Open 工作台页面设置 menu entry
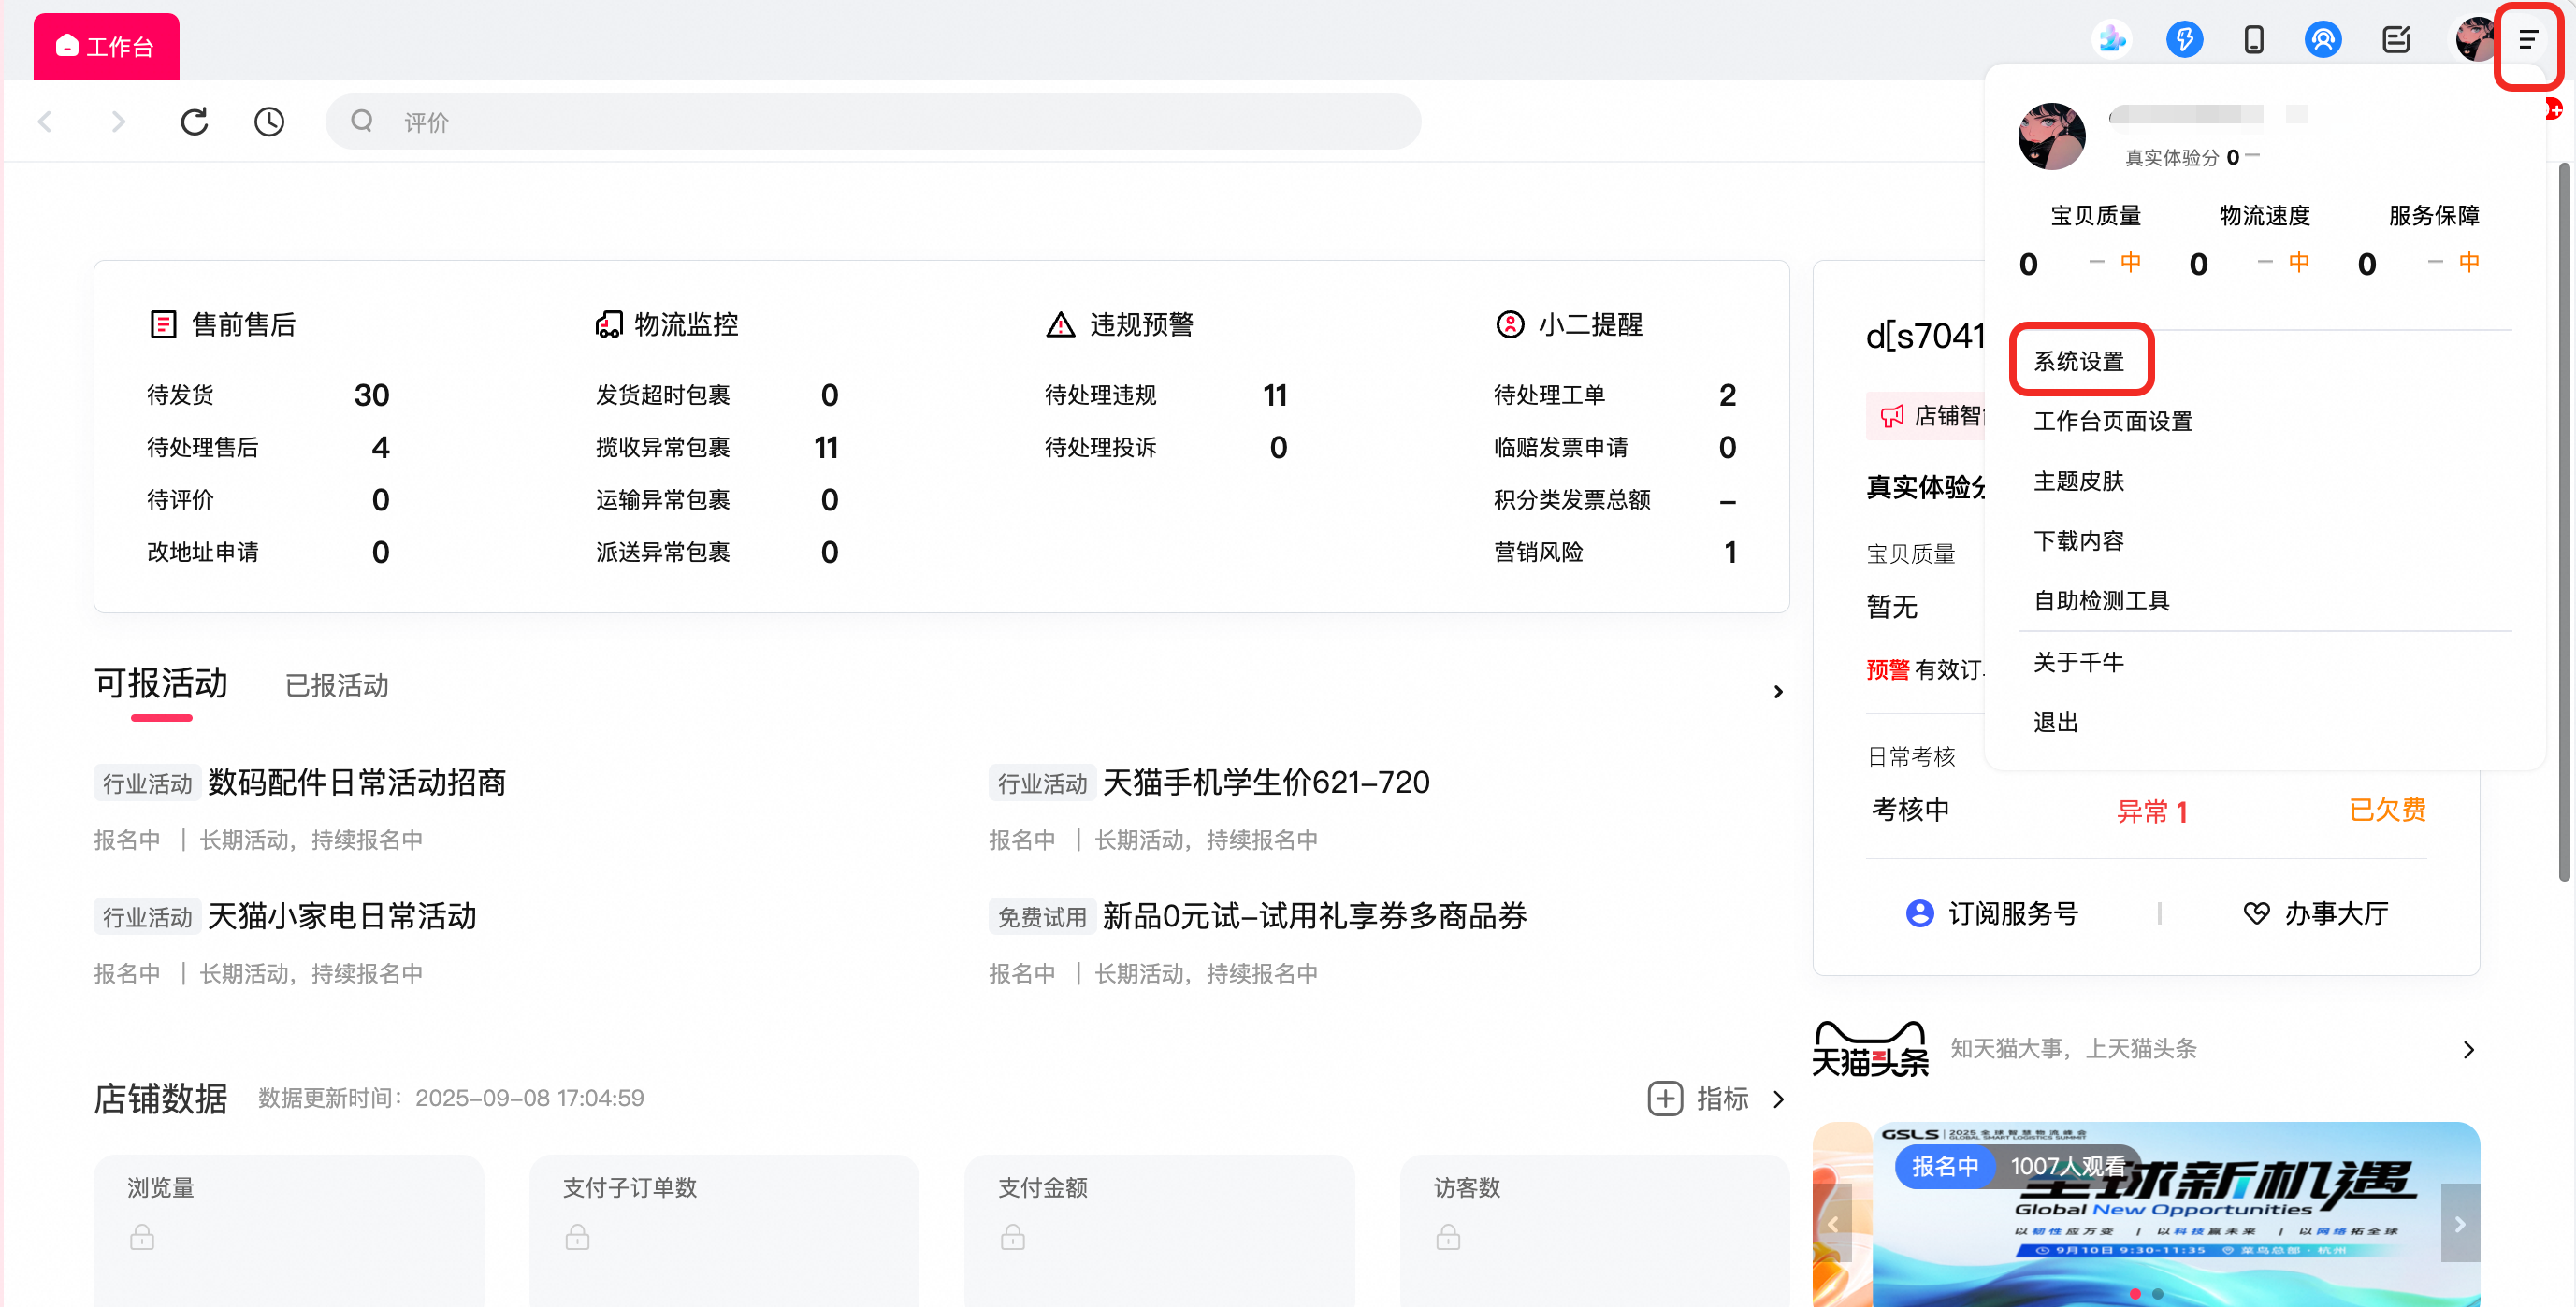Screen dimensions: 2576x1307 2113,421
